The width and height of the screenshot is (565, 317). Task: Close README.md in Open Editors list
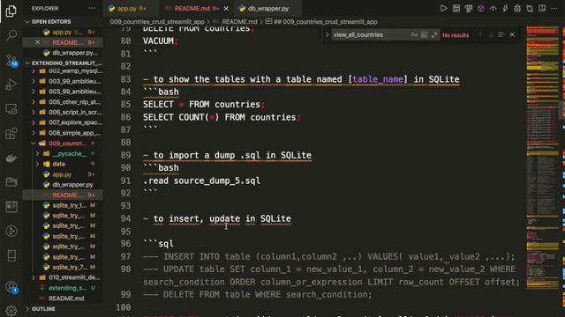point(37,42)
